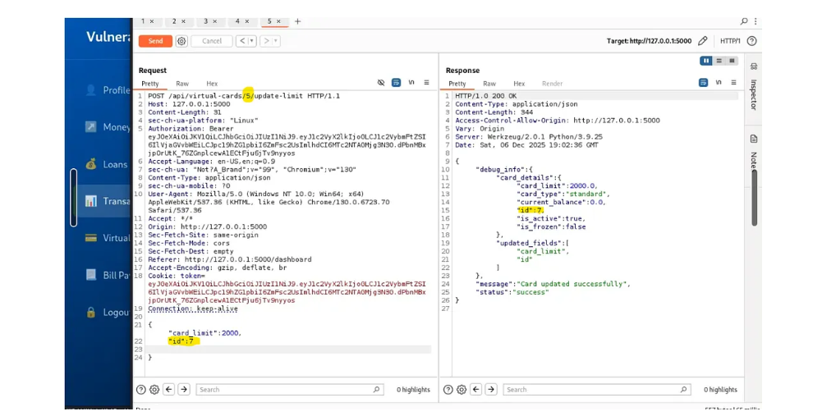The height and width of the screenshot is (416, 813).
Task: Switch to Repeater tab 2
Action: 175,21
